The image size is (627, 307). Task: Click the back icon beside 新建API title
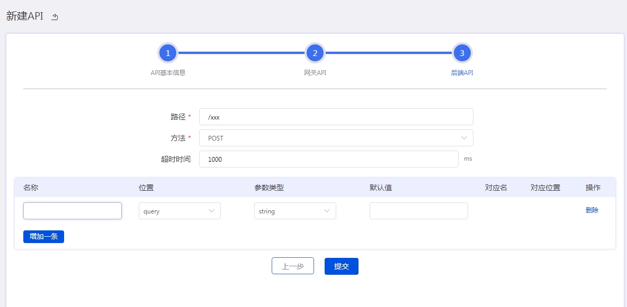(55, 17)
